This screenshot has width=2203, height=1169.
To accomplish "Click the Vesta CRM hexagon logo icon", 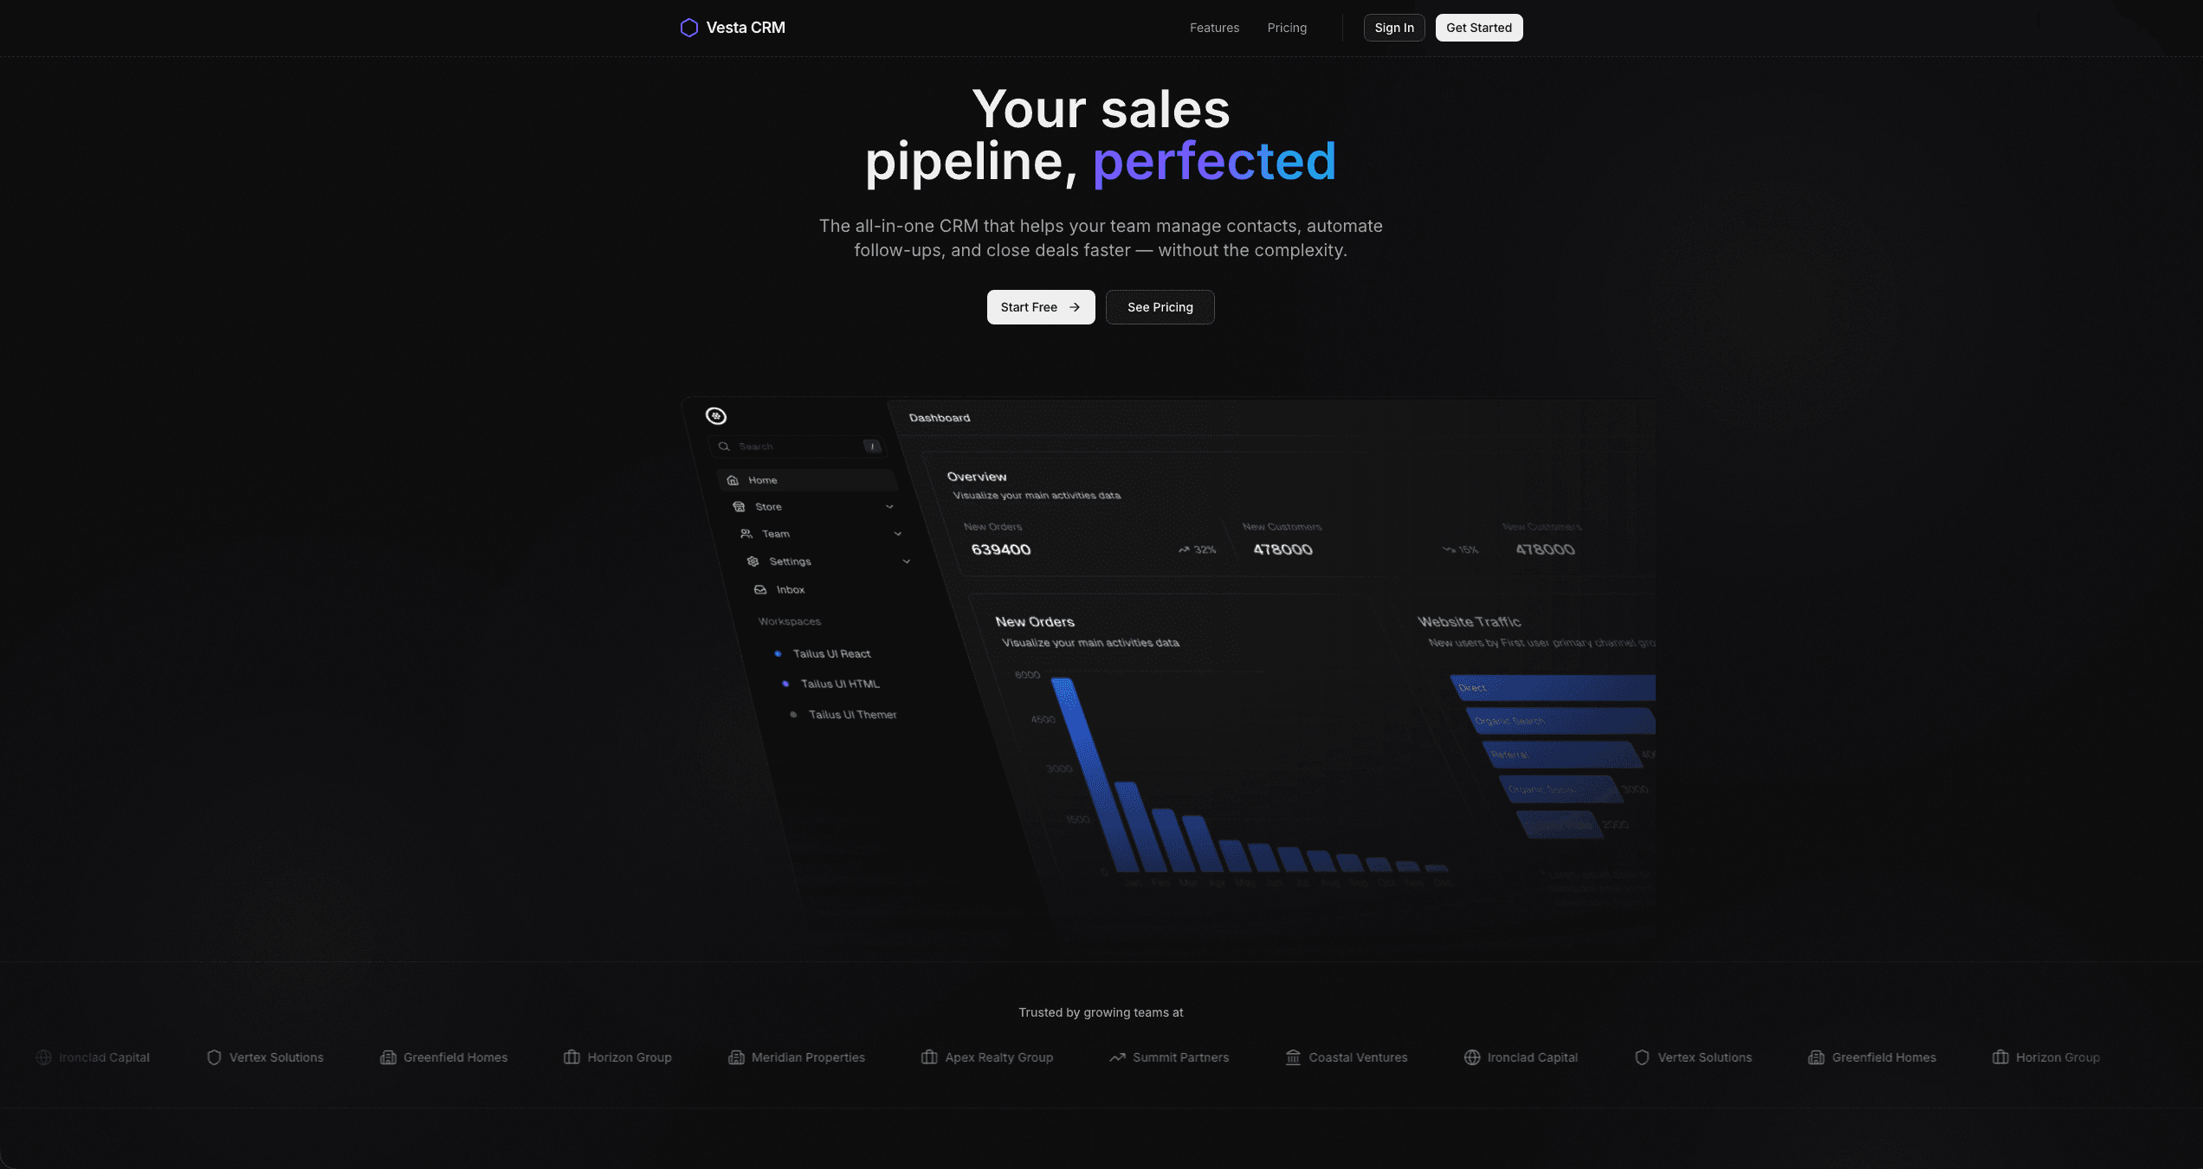I will [689, 28].
